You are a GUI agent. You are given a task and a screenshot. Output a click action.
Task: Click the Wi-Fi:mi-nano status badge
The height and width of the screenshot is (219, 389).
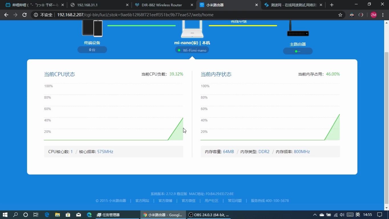(x=192, y=50)
